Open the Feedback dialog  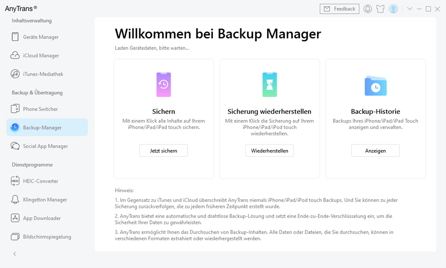[339, 9]
